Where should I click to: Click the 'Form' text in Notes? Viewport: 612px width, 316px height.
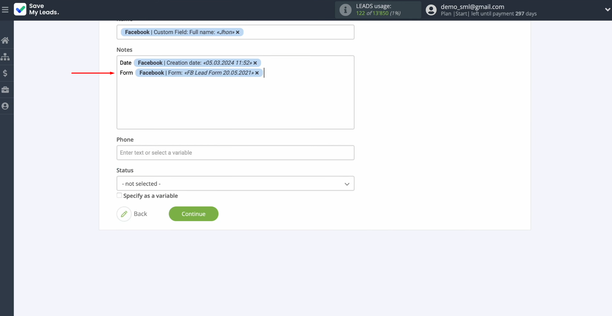126,73
